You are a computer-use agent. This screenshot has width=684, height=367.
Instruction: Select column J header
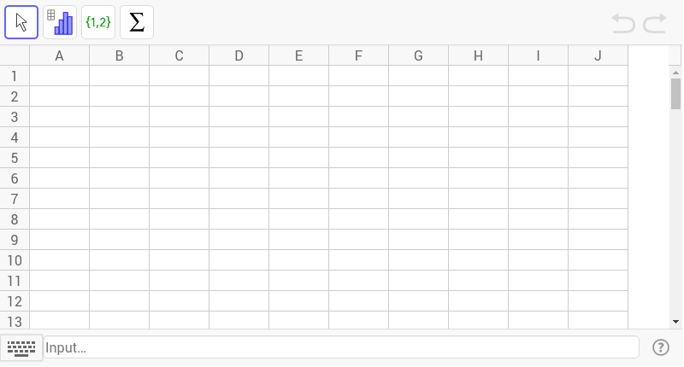[598, 55]
